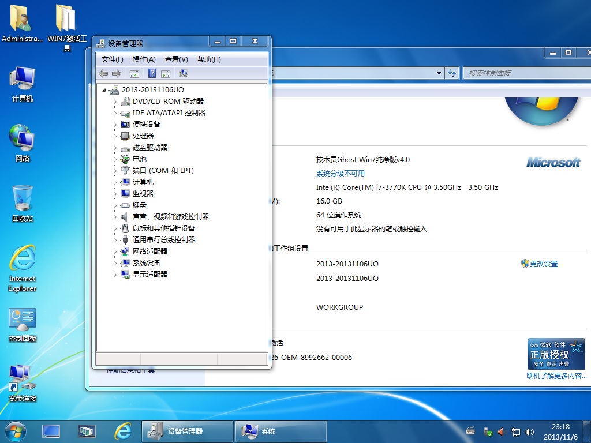Expand the IDE ATA/ATAPI 控制器 node arrow
591x443 pixels.
click(x=115, y=113)
